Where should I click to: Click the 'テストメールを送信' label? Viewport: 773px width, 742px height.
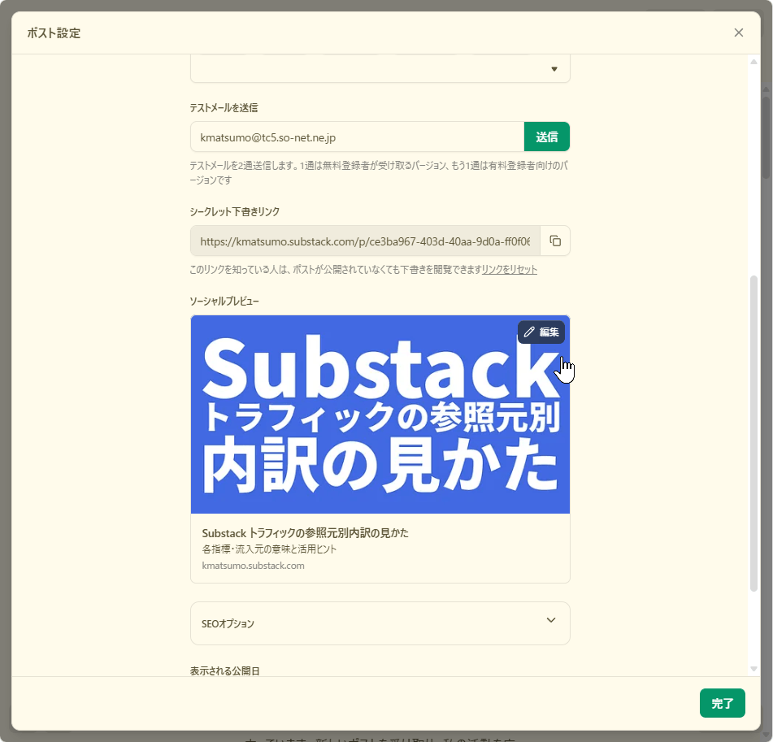coord(224,108)
